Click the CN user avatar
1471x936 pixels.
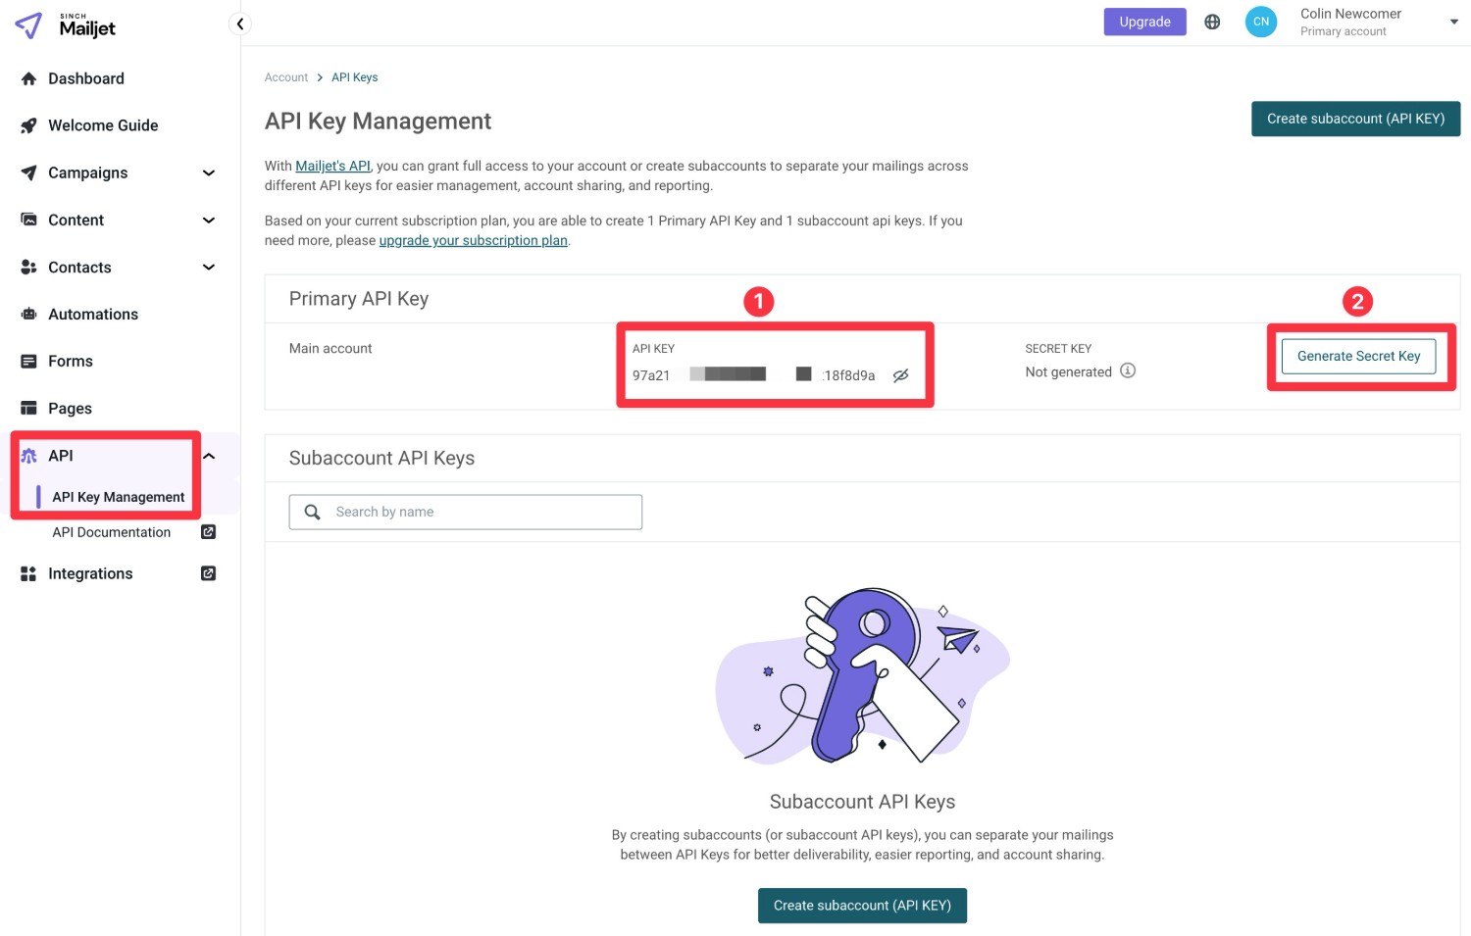(x=1261, y=22)
